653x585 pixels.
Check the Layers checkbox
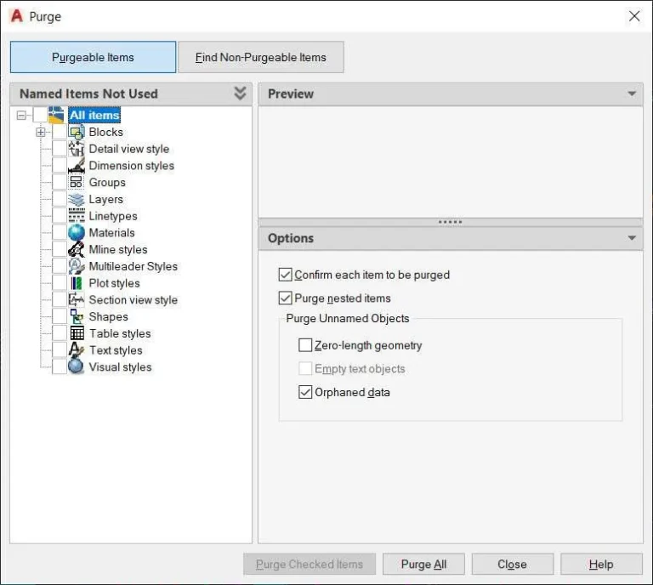pyautogui.click(x=60, y=199)
